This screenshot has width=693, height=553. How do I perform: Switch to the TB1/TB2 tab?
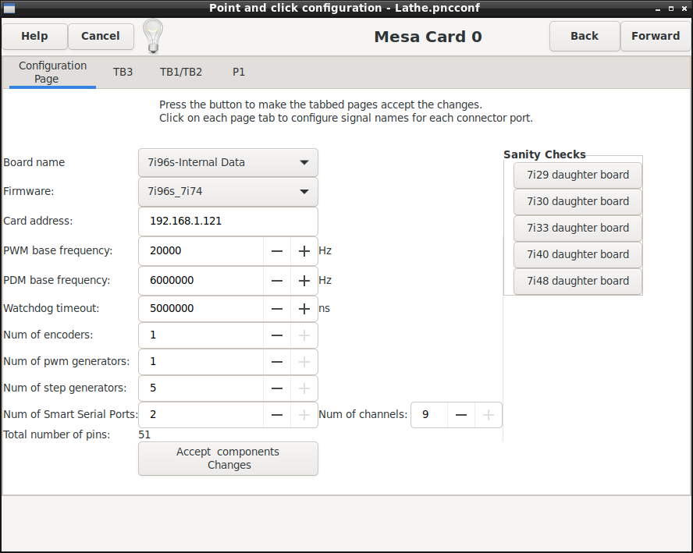tap(181, 72)
